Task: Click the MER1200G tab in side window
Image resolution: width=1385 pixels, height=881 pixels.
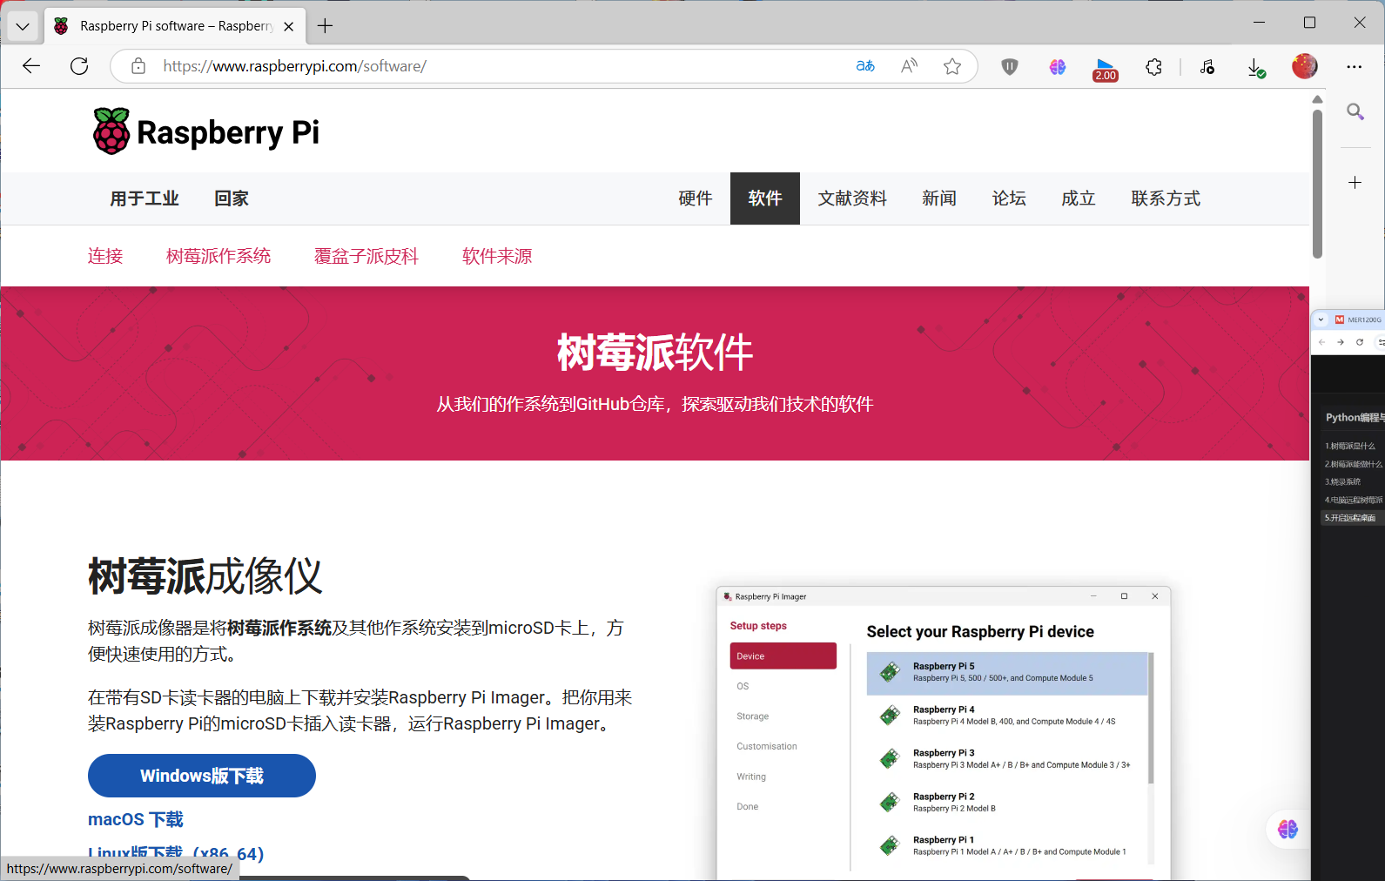Action: (1358, 319)
